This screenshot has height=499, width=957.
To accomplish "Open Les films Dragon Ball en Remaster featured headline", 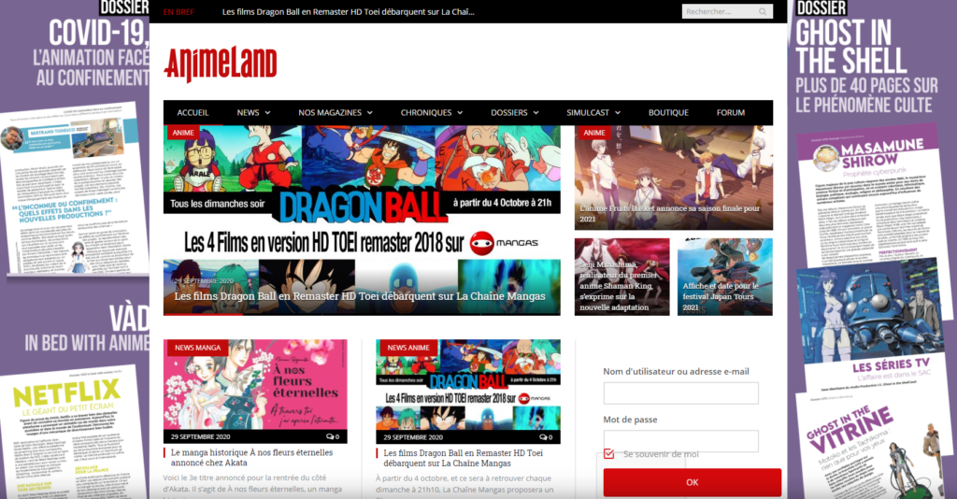I will (360, 296).
